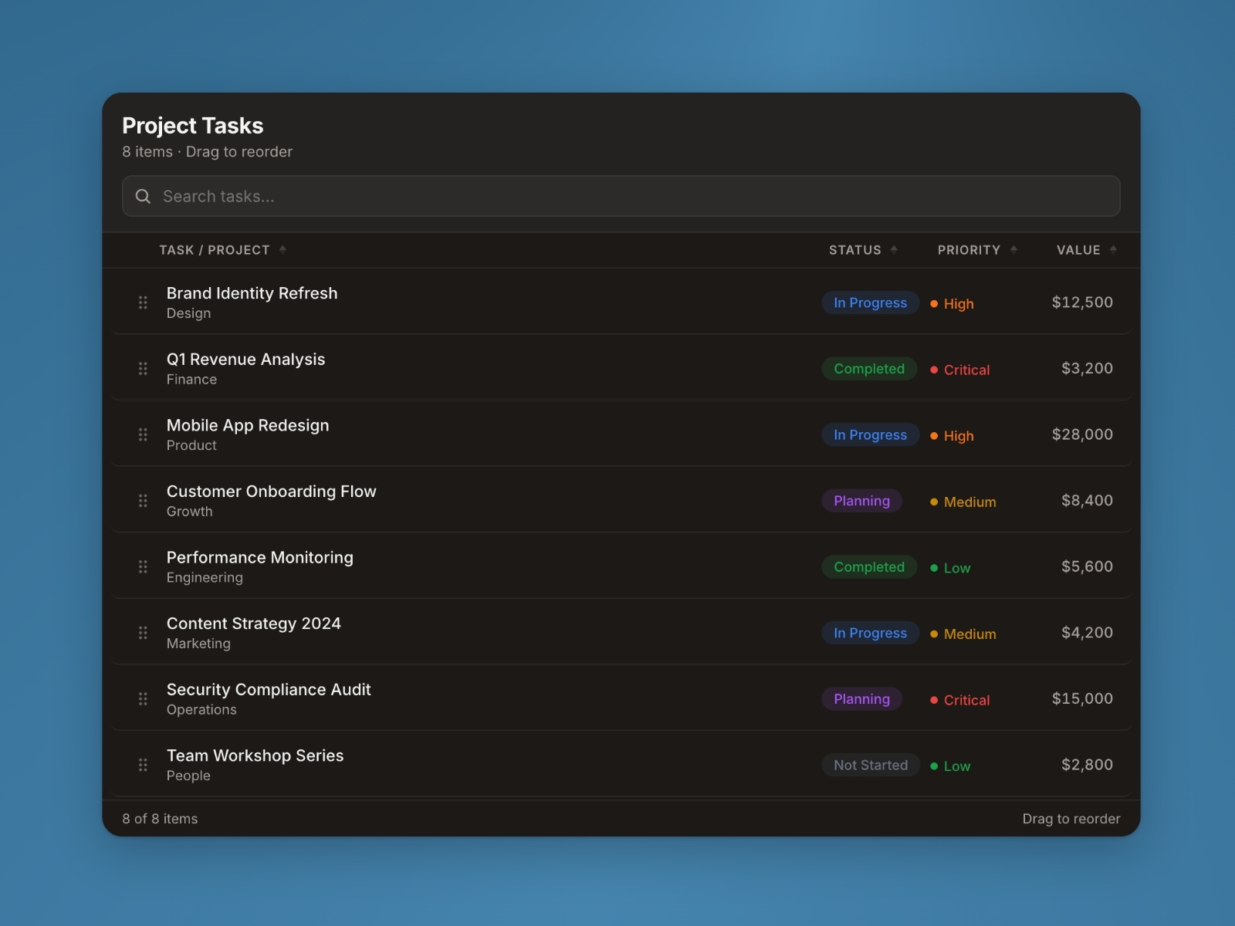
Task: Click In Progress badge for Brand Identity Refresh
Action: click(x=870, y=302)
